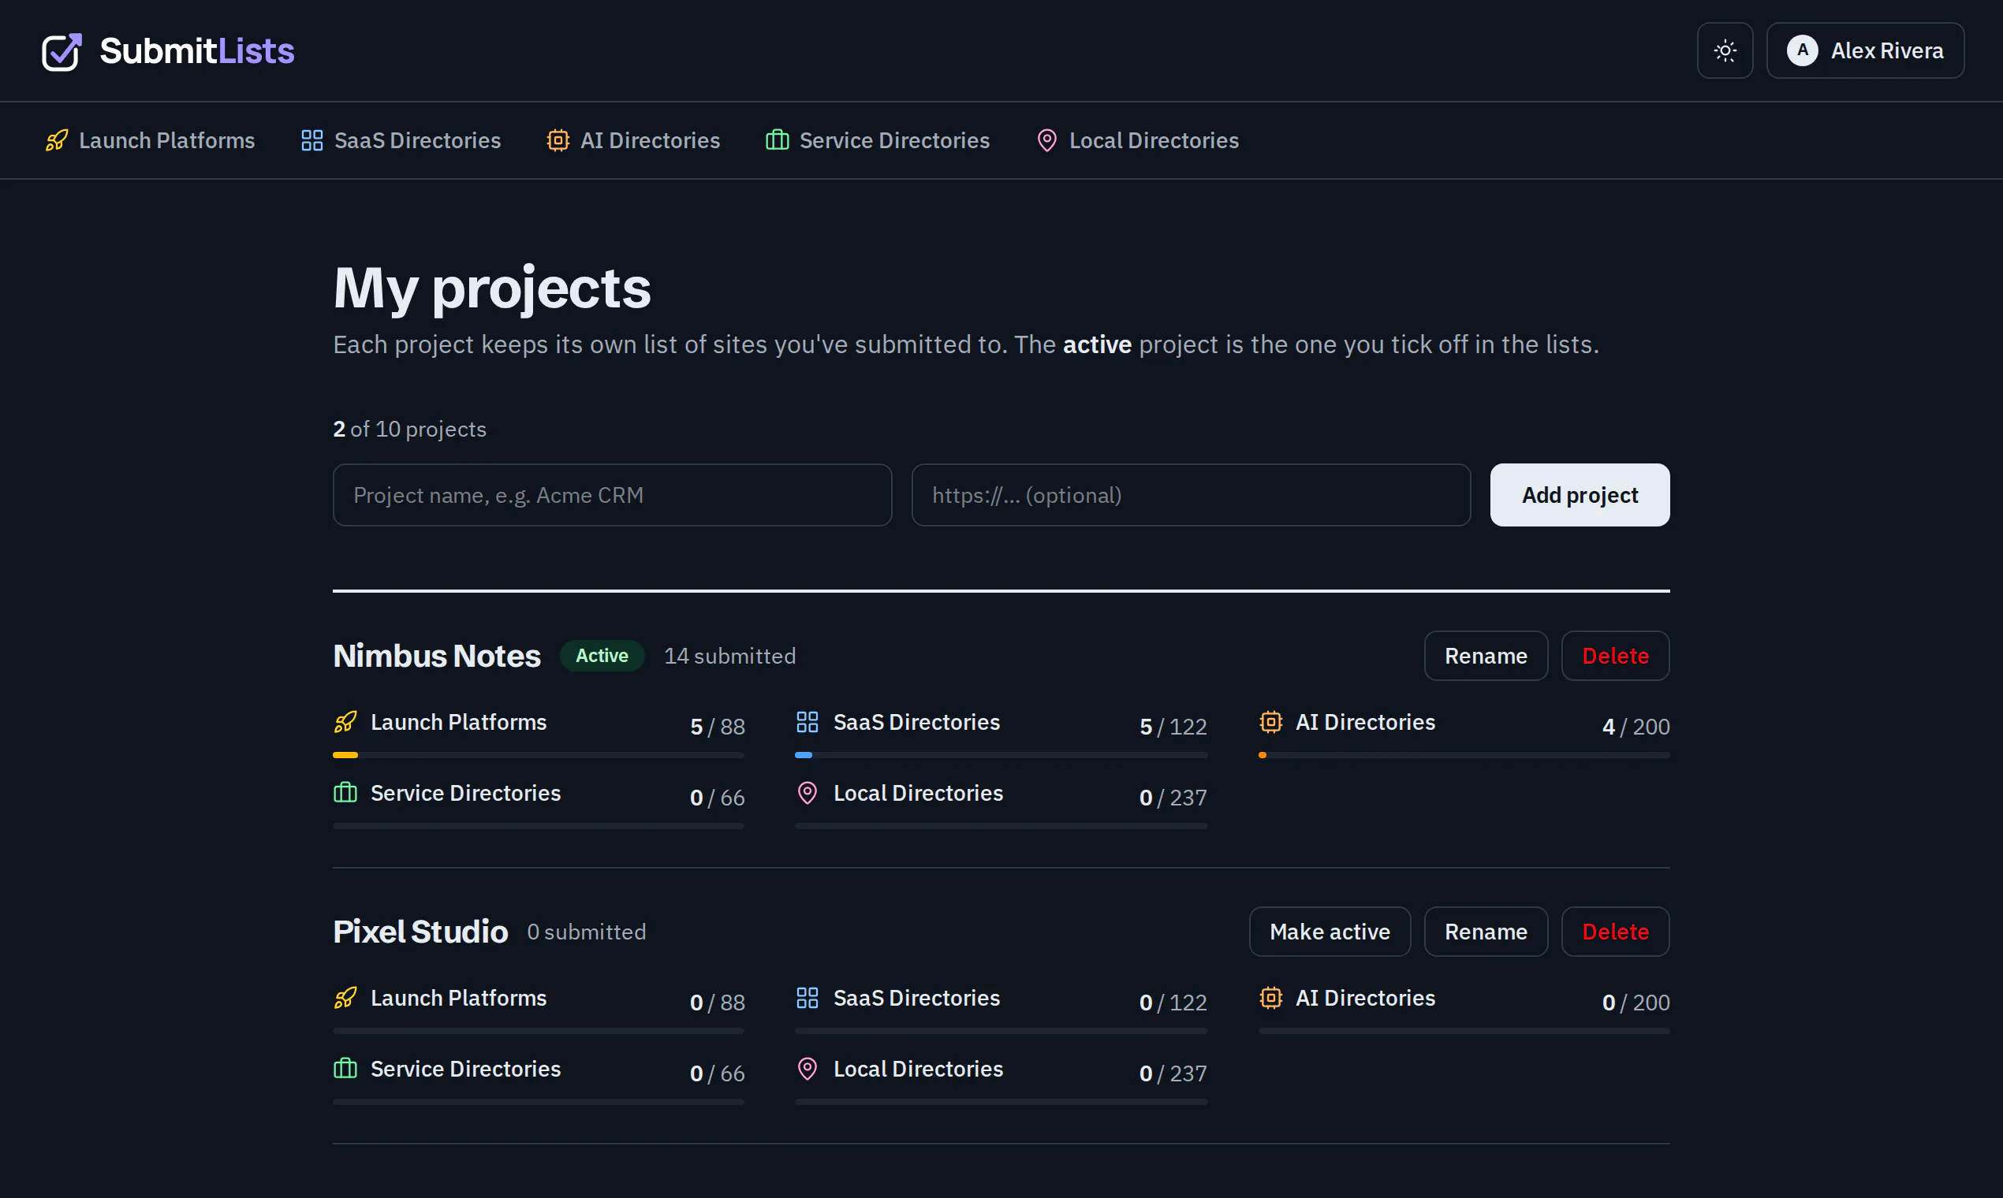Click the Pixel Studio Launch Platforms rocket icon
Viewport: 2003px width, 1198px height.
click(345, 998)
